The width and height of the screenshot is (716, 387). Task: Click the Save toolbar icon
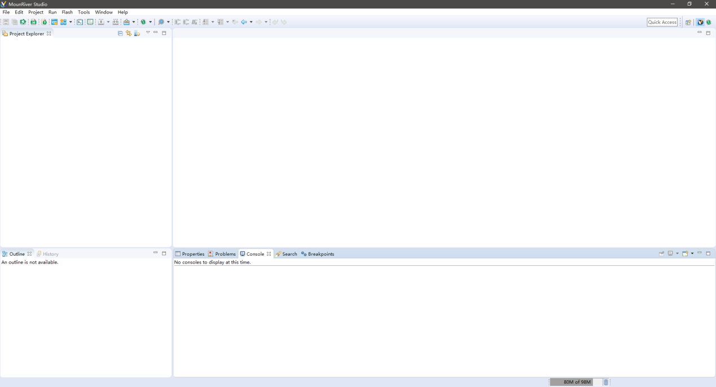point(6,22)
